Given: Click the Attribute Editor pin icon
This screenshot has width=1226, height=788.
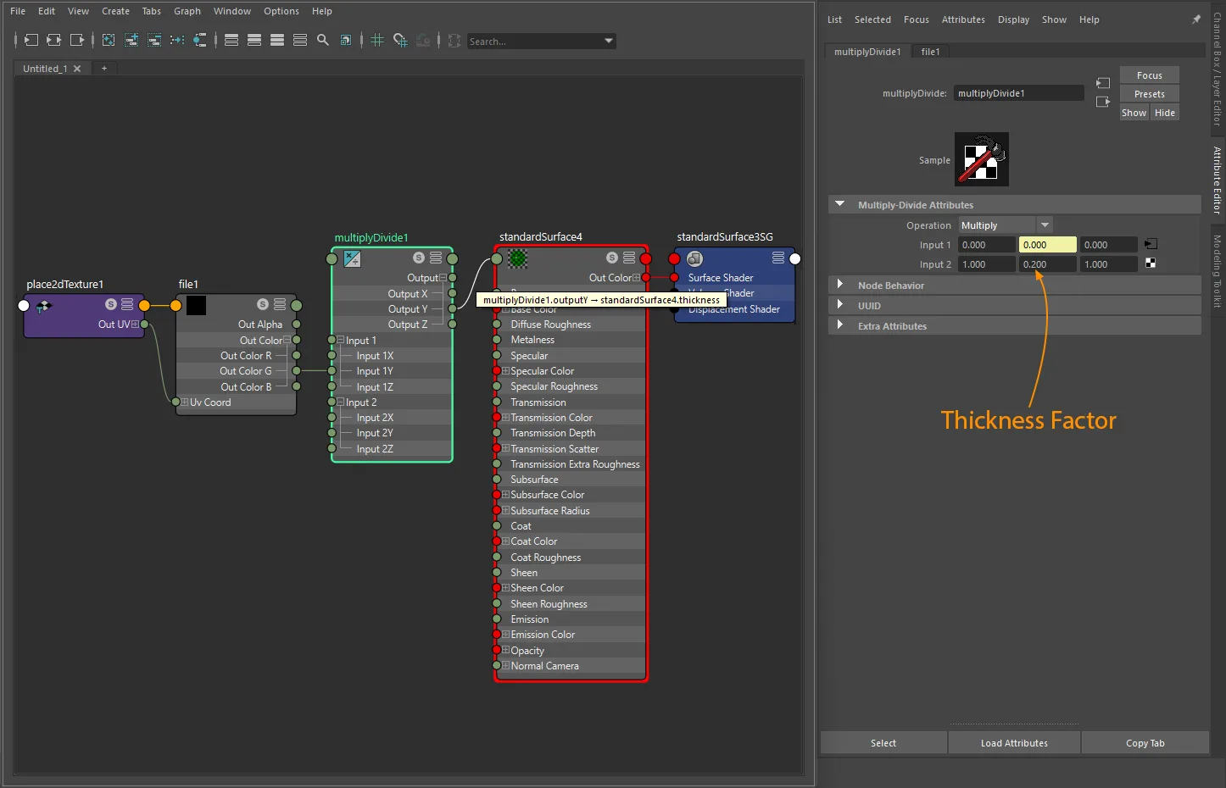Looking at the screenshot, I should pyautogui.click(x=1196, y=19).
